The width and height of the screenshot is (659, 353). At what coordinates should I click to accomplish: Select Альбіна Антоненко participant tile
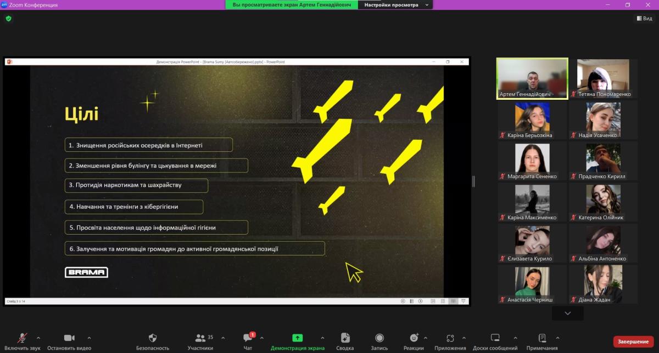[x=603, y=243]
